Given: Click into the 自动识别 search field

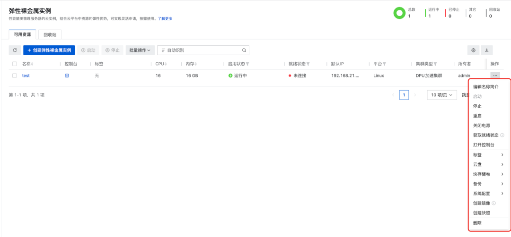Looking at the screenshot, I should (x=203, y=51).
